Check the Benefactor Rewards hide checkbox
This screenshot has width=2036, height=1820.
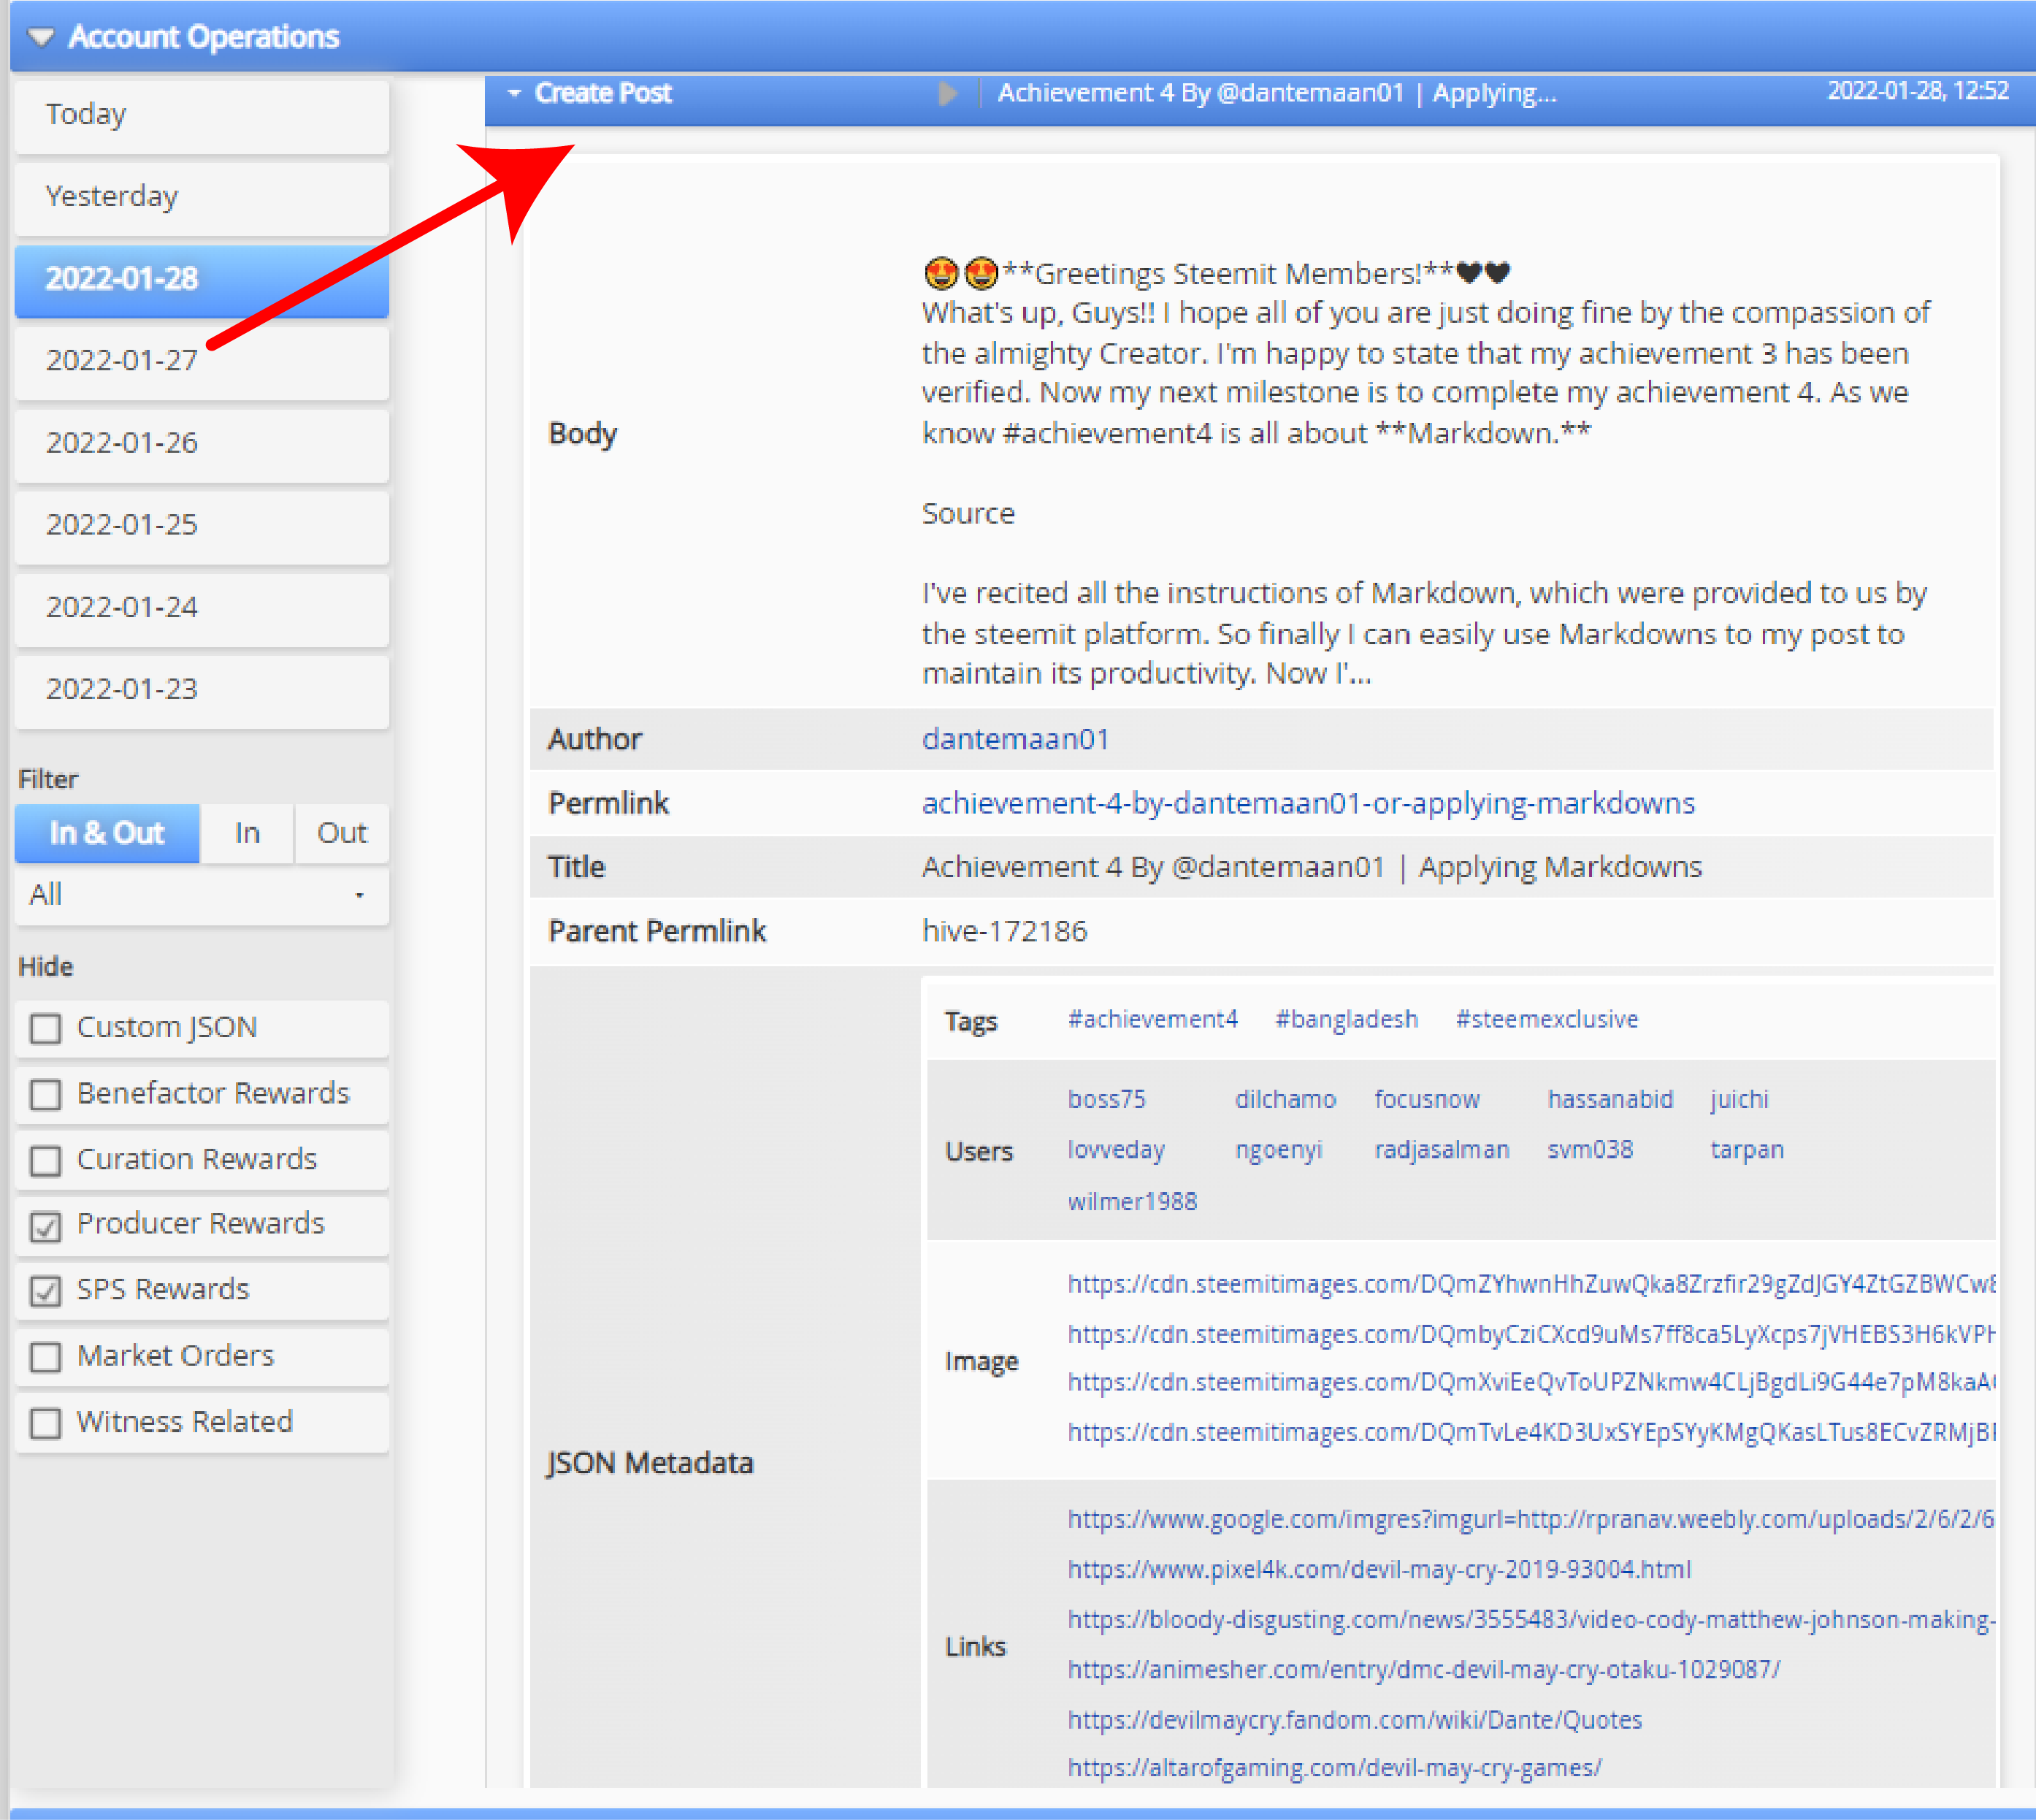(45, 1094)
